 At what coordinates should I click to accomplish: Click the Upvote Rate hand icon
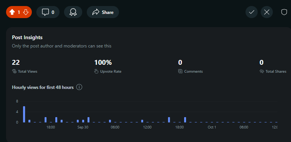point(96,71)
